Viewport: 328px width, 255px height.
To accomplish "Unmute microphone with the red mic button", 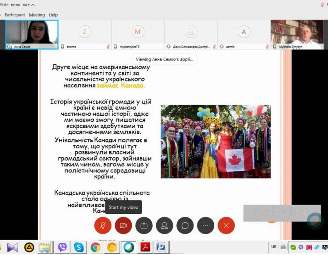I will point(103,225).
